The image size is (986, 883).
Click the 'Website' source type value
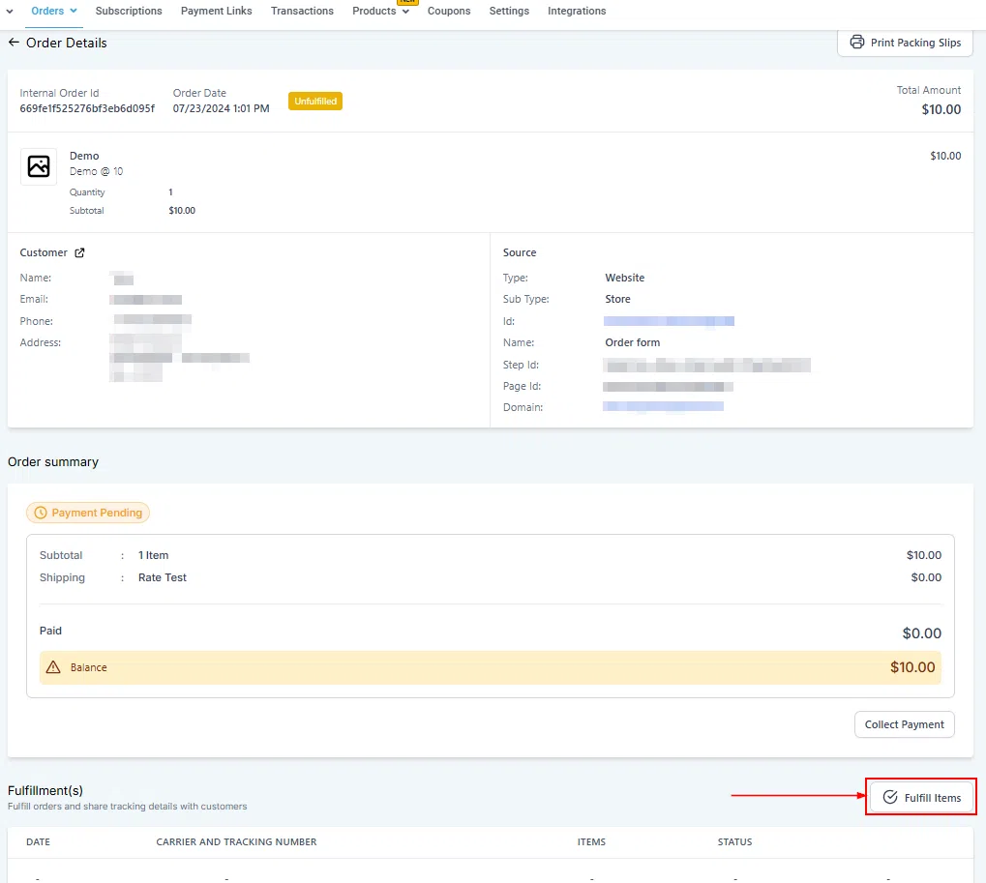624,278
